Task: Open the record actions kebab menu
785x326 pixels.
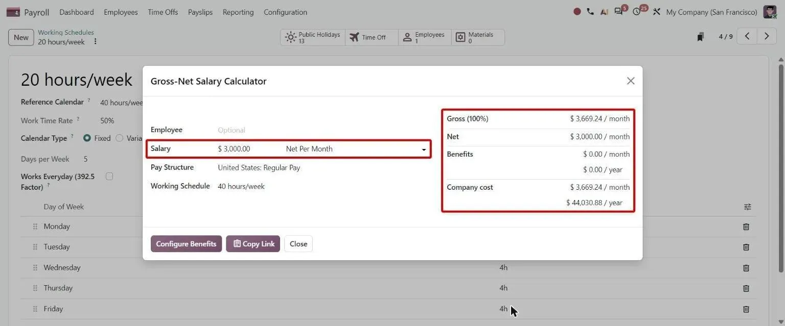Action: point(95,42)
